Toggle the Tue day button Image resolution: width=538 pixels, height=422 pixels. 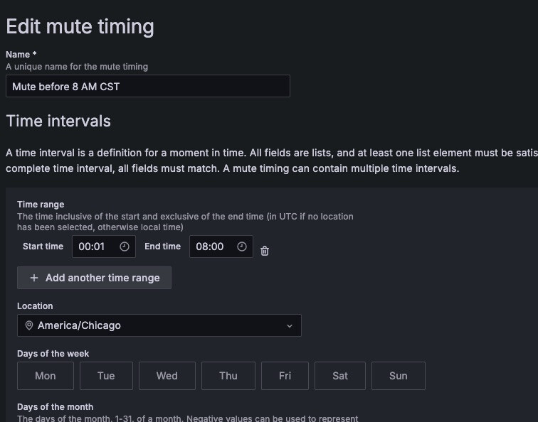[106, 376]
